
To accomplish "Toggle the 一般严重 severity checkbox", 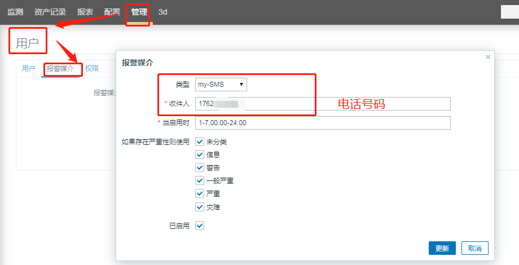I will coord(200,180).
